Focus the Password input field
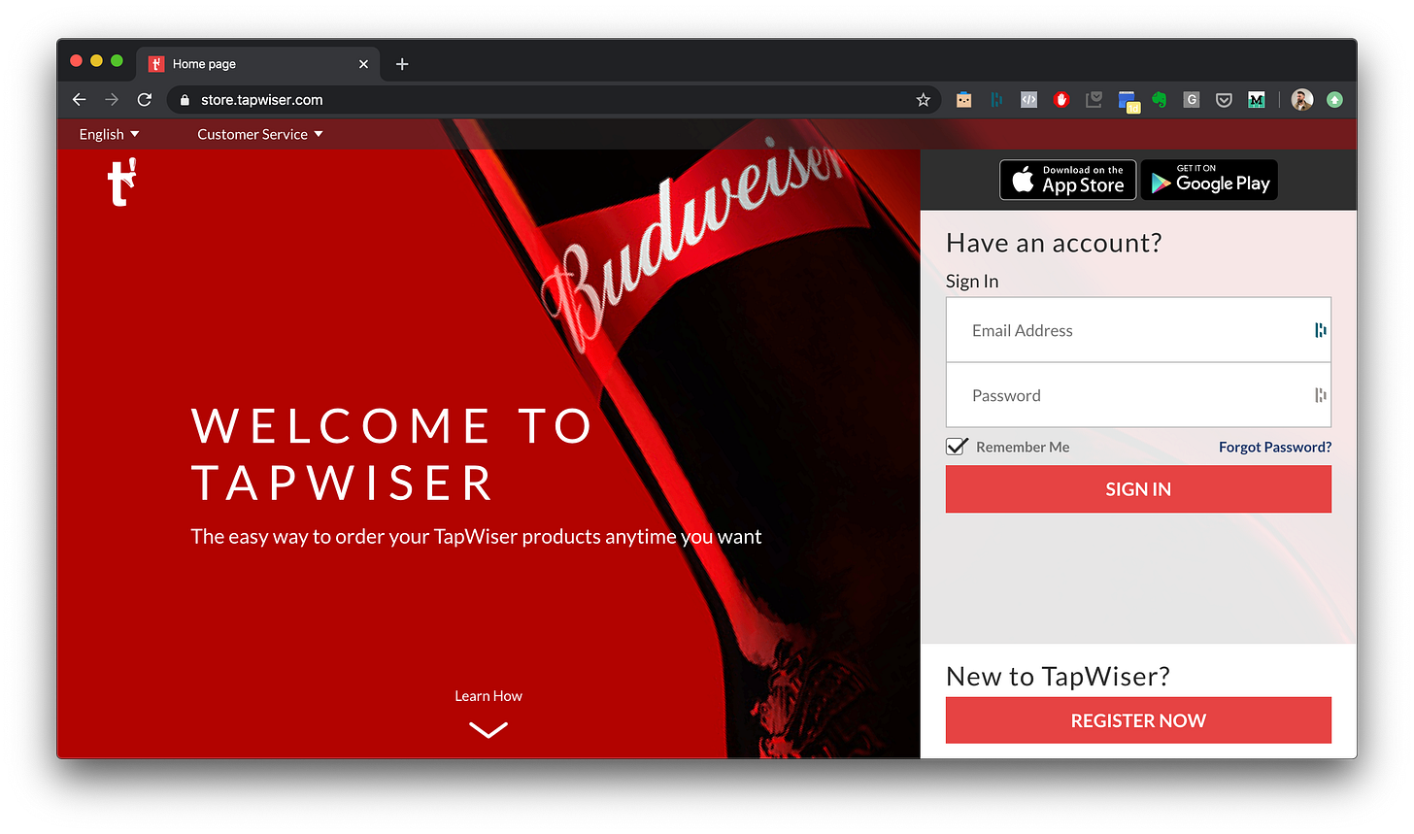This screenshot has width=1414, height=834. tap(1138, 395)
